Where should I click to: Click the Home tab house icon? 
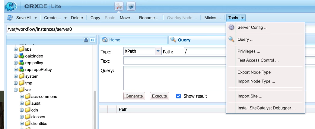[x=104, y=40]
